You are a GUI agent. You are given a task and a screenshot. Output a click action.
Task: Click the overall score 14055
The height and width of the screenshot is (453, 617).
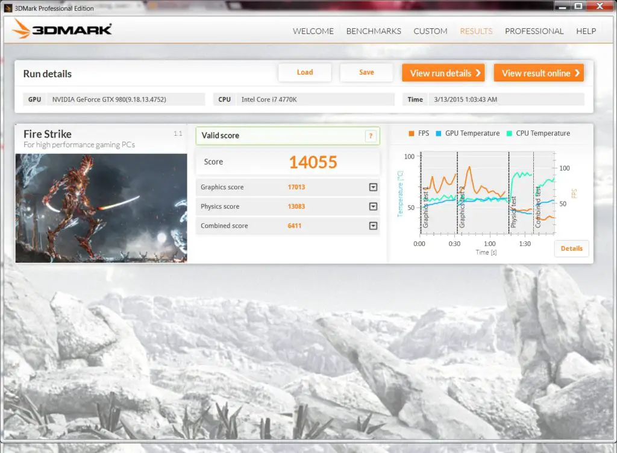coord(313,162)
